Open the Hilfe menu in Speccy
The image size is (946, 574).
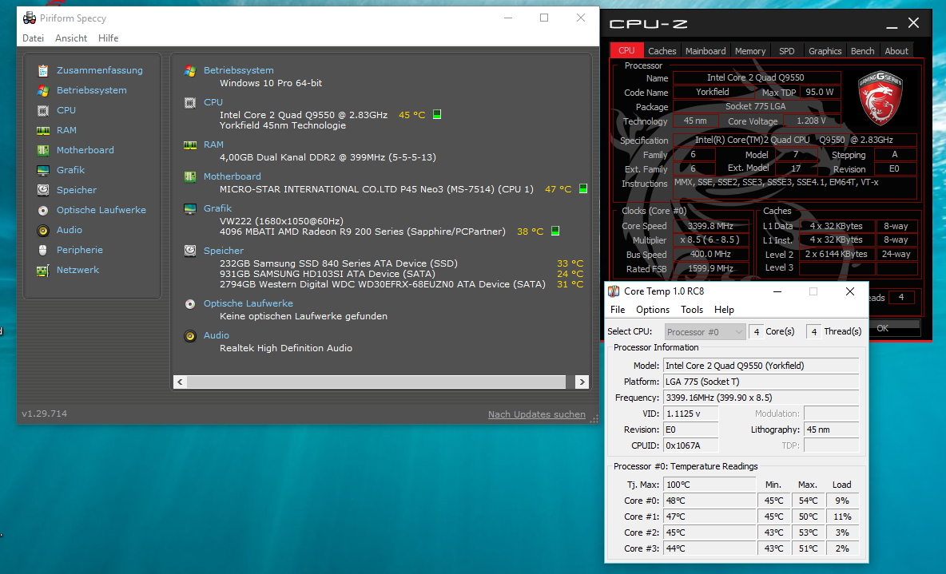click(x=109, y=38)
